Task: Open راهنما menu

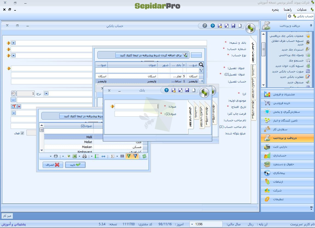Action: click(x=288, y=10)
